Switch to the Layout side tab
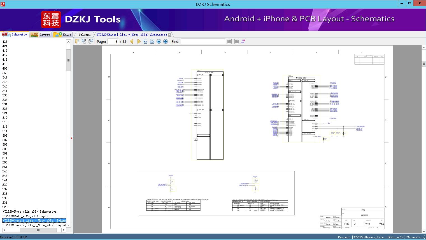426x240 pixels. (x=40, y=35)
